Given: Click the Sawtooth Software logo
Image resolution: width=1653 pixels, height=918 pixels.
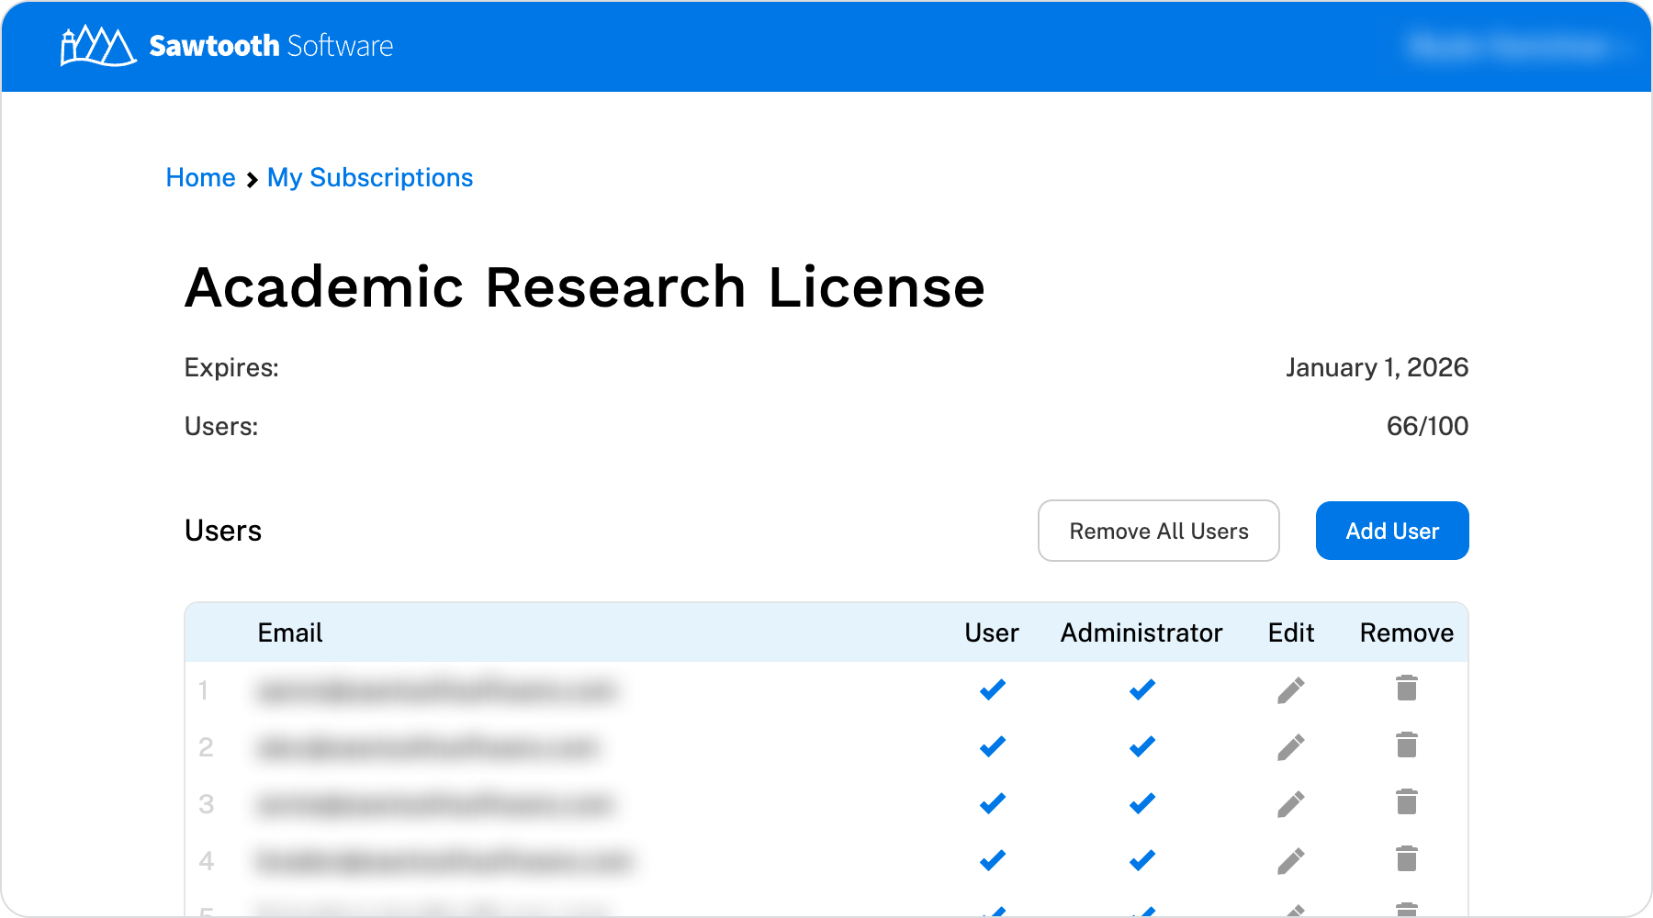Looking at the screenshot, I should tap(226, 46).
